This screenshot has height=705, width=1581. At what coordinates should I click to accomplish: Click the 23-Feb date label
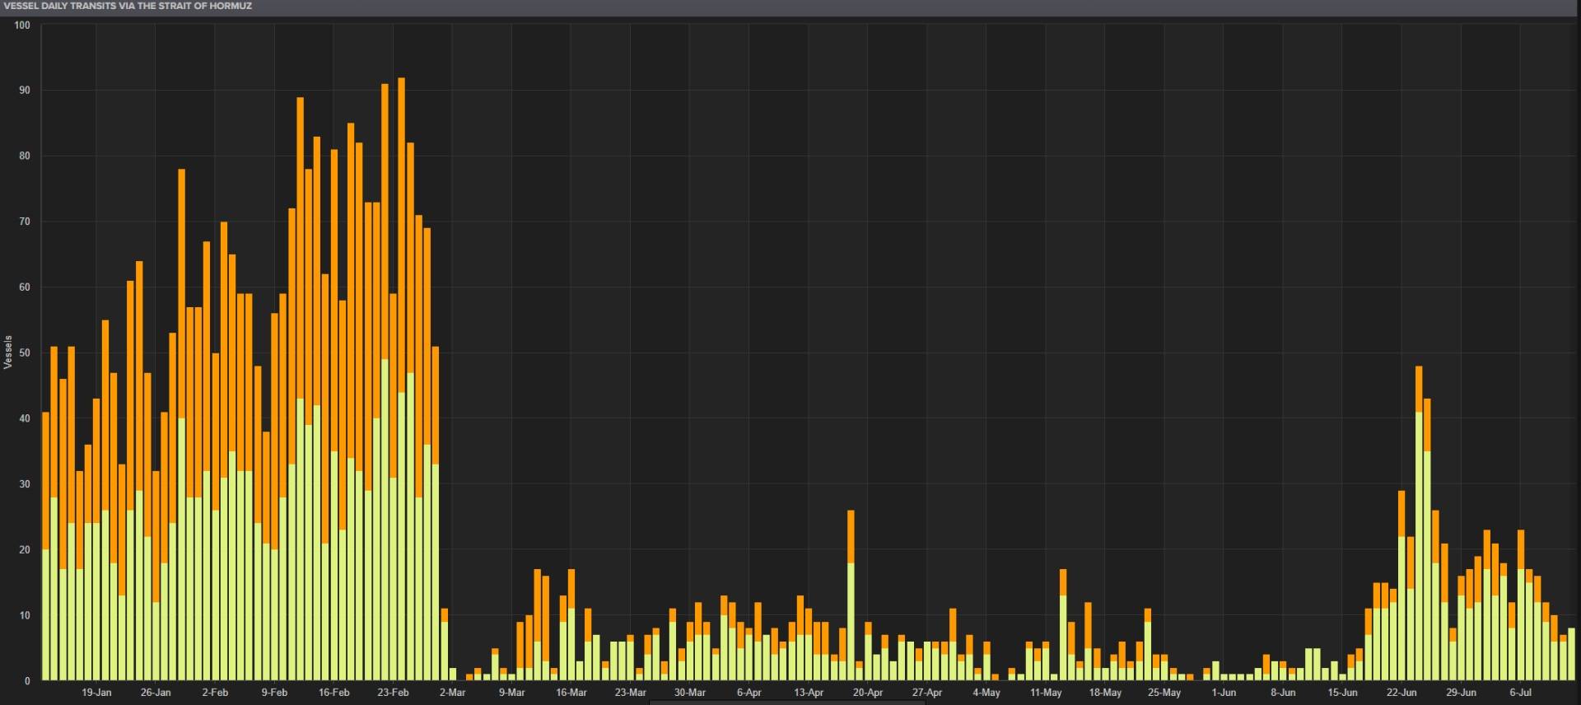[x=393, y=693]
